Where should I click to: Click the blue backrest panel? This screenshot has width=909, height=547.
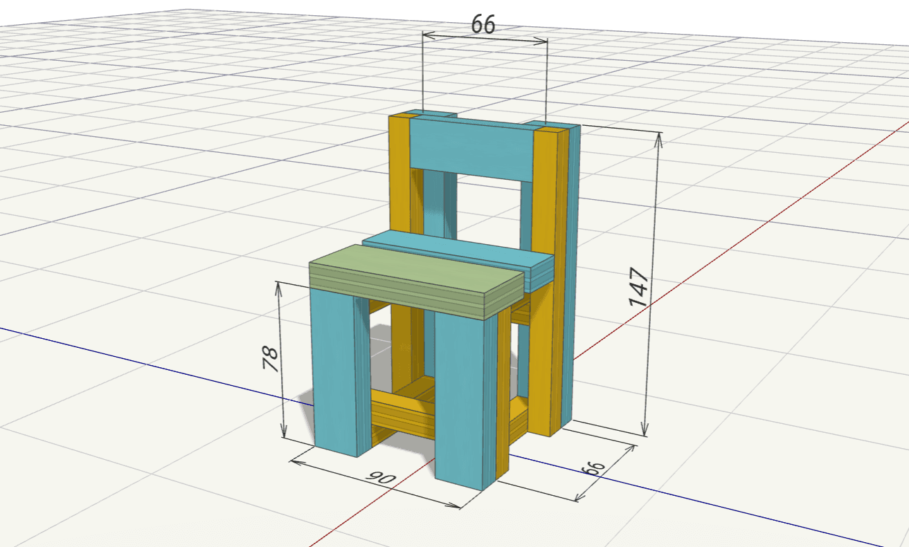[471, 149]
